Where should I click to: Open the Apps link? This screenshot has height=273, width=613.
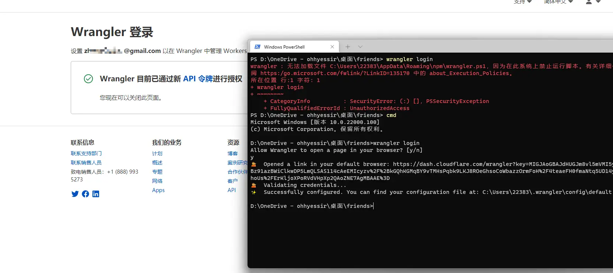point(158,190)
